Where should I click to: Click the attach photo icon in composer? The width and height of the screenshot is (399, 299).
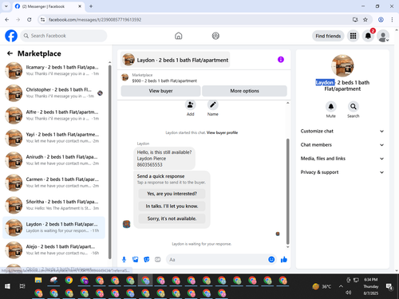coord(136,259)
